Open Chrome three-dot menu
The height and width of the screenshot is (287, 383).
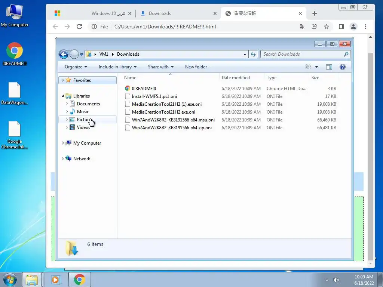pos(365,27)
